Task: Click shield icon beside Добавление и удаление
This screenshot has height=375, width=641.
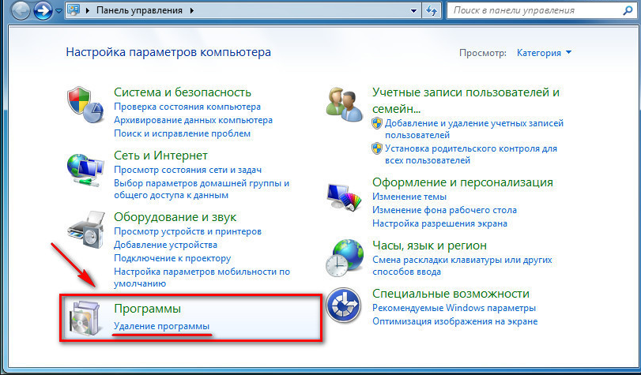Action: click(377, 123)
